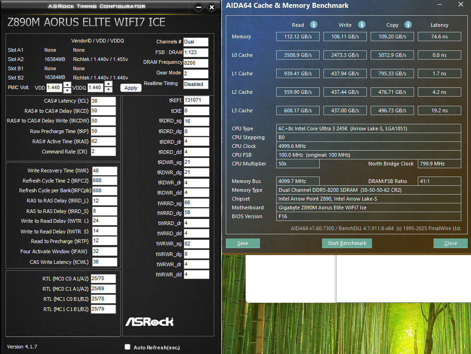Screen dimensions: 471x354
Task: Click the VDDQ voltage input field
Action: click(x=95, y=88)
